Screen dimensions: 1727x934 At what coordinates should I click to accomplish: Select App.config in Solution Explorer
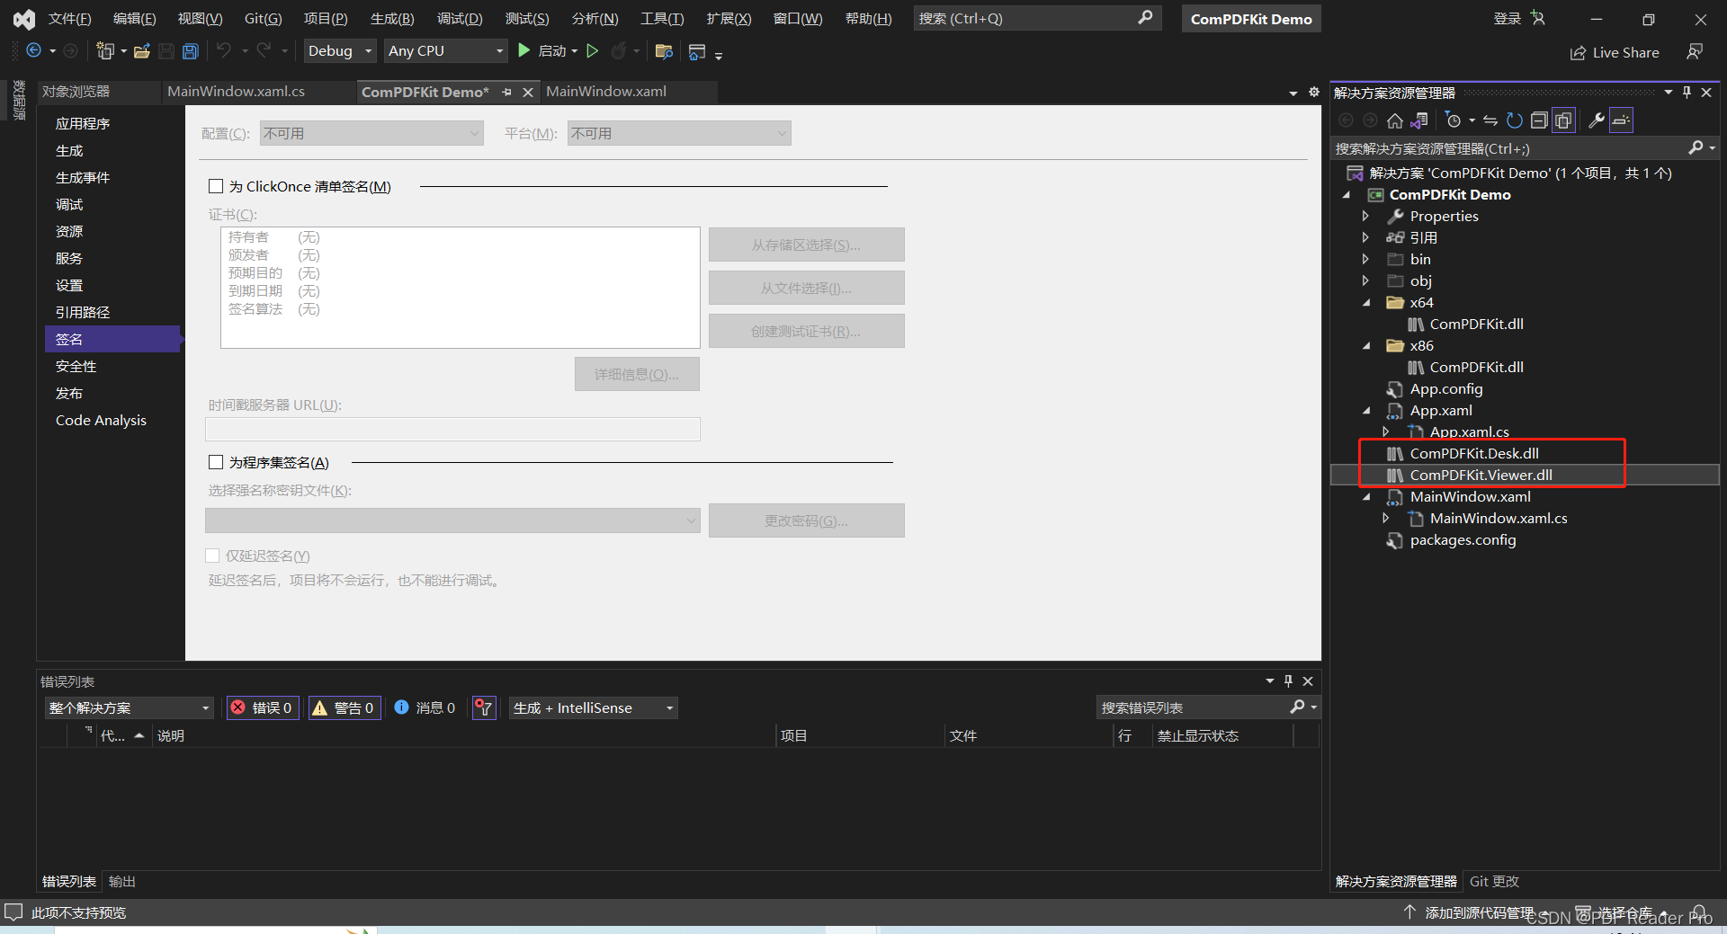pos(1445,389)
